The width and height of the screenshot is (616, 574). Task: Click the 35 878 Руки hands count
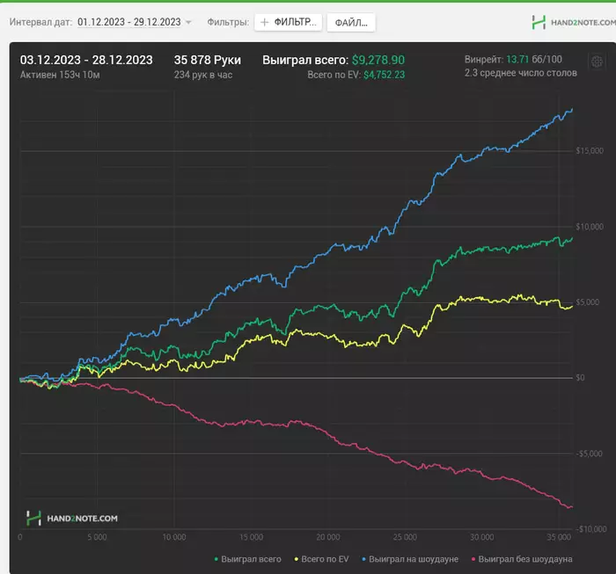pyautogui.click(x=208, y=60)
